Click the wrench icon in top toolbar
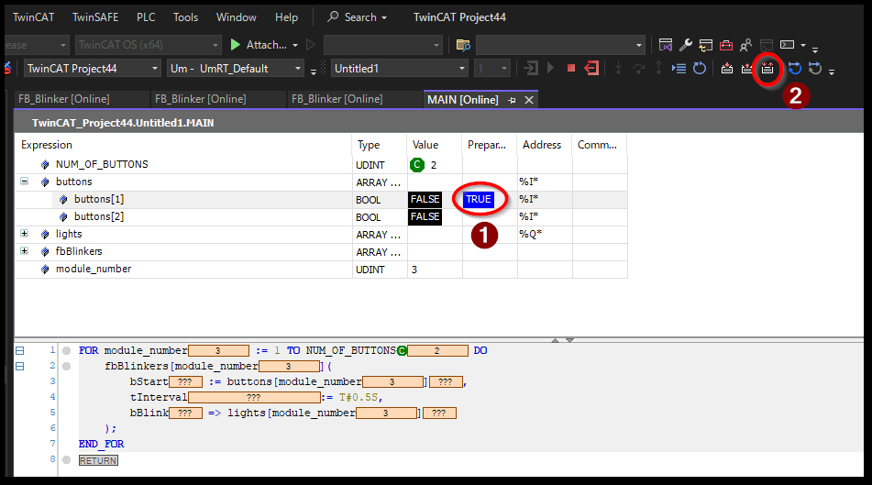Image resolution: width=872 pixels, height=485 pixels. (686, 45)
